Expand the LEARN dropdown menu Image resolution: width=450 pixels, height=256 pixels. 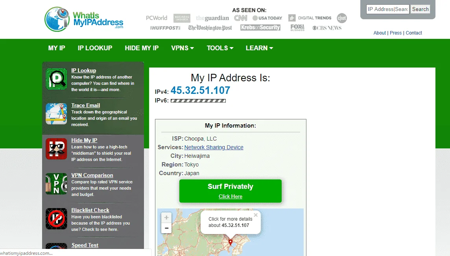point(260,48)
